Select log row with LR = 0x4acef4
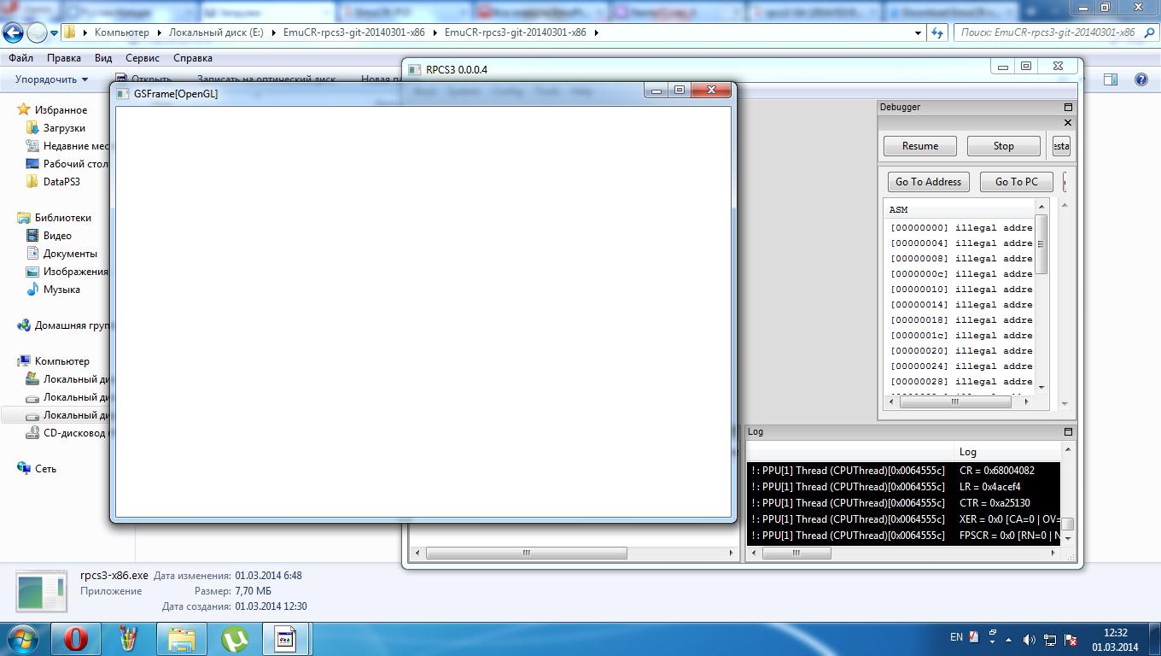The width and height of the screenshot is (1161, 656). pyautogui.click(x=903, y=487)
